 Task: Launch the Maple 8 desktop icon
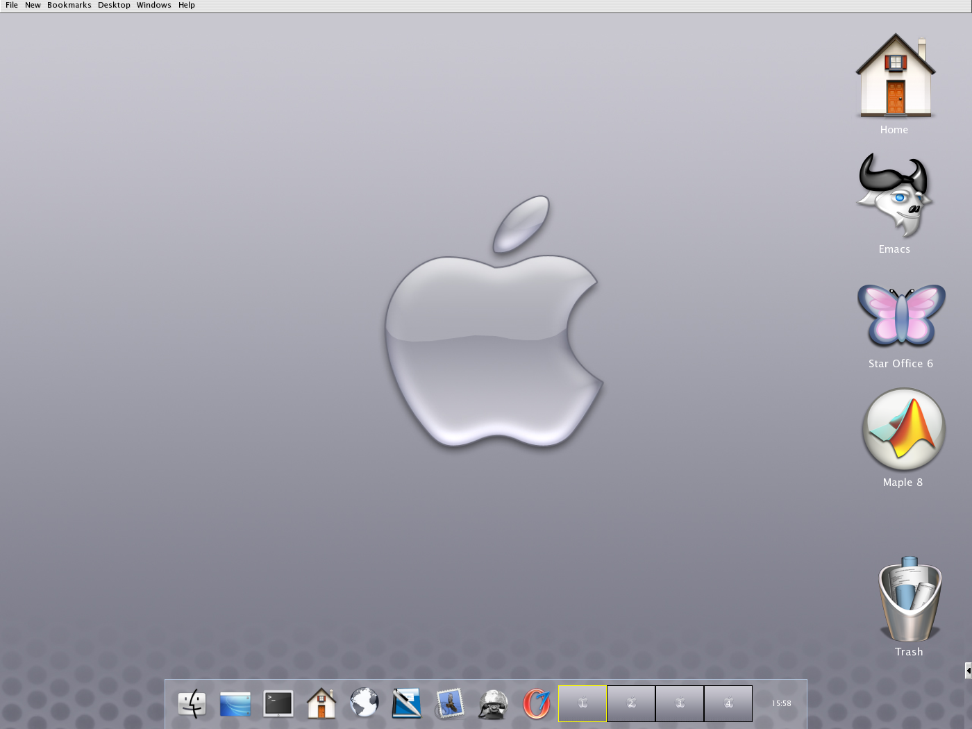903,429
